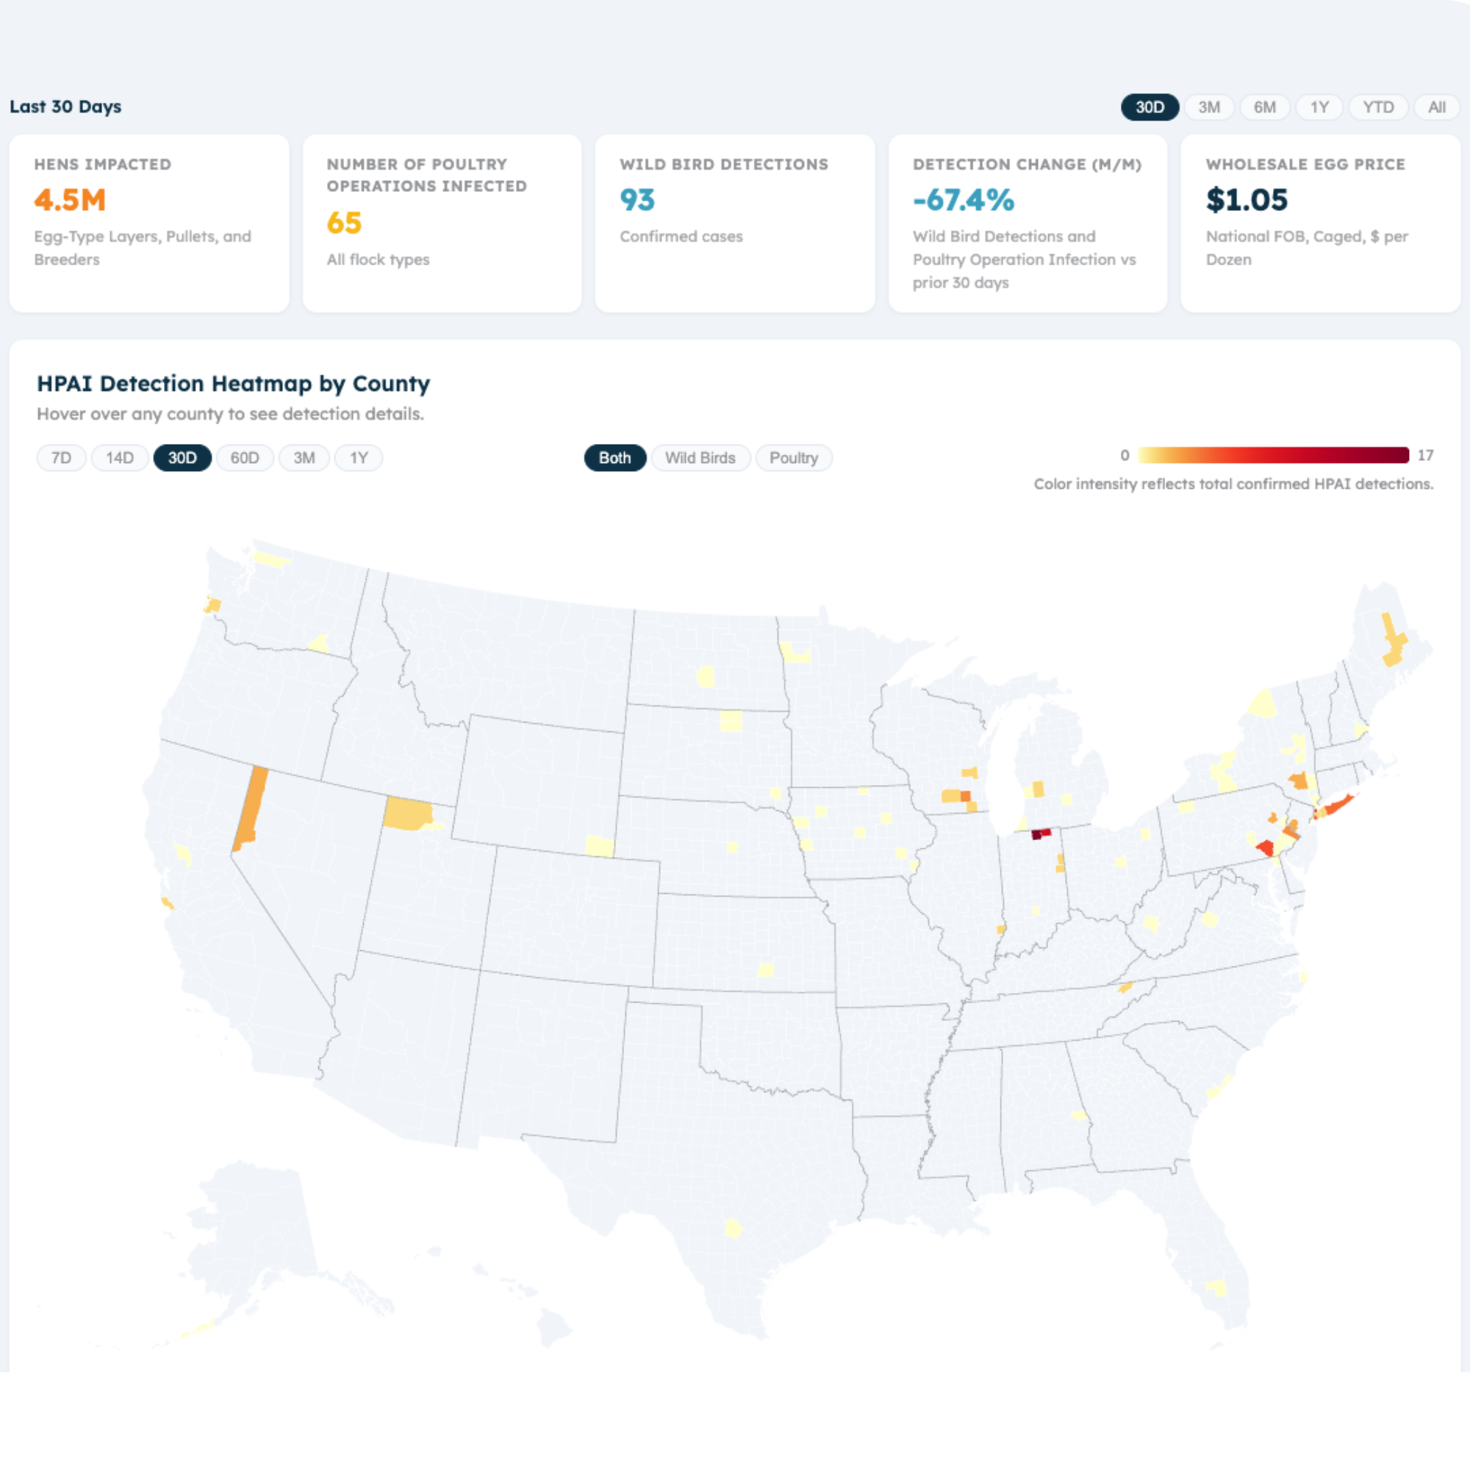Screen dimensions: 1470x1470
Task: Click the heatmap color intensity legend bar
Action: (x=1273, y=455)
